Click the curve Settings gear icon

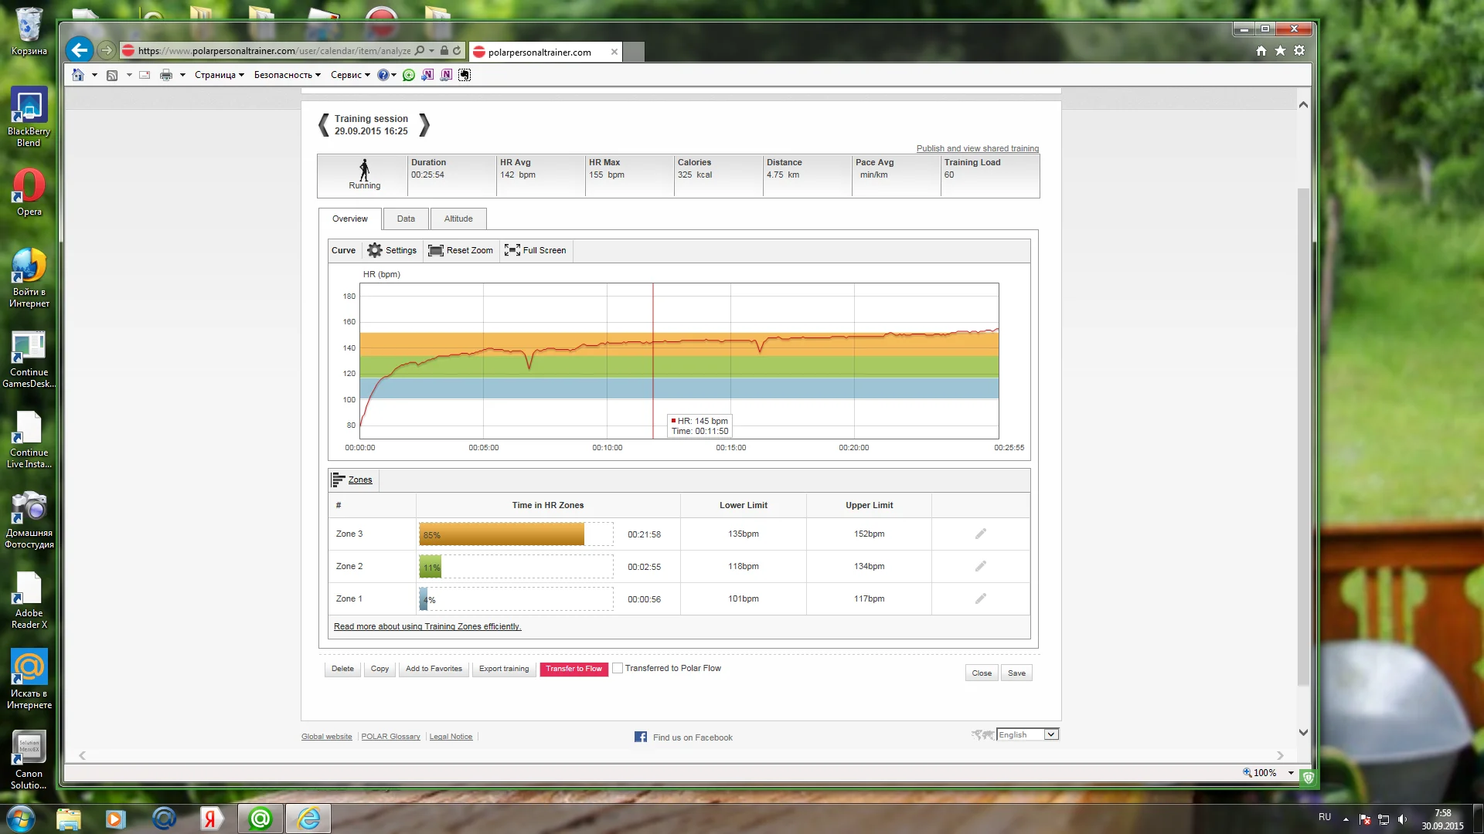[375, 250]
